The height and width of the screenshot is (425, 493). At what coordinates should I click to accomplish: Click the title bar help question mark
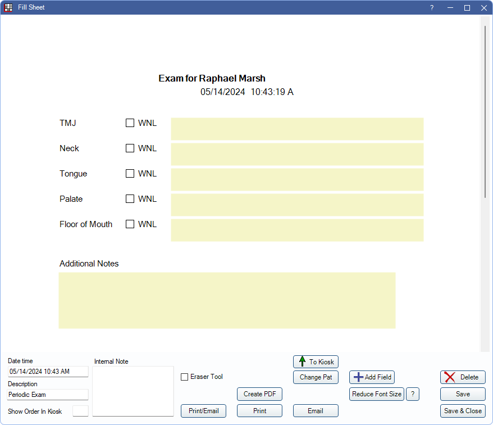click(x=432, y=8)
